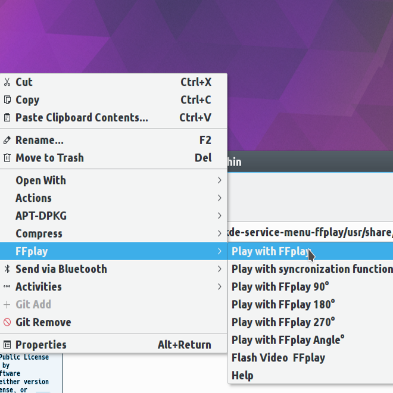Expand the FFplay submenu arrow
The width and height of the screenshot is (393, 393).
(220, 251)
